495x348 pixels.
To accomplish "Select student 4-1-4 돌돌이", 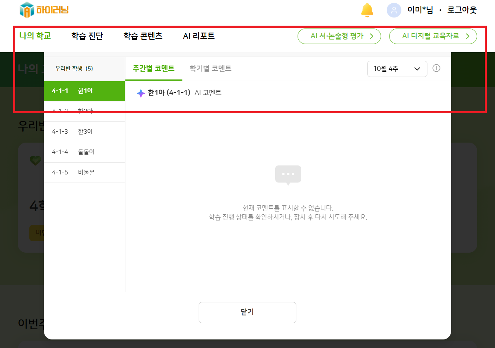I will [84, 152].
